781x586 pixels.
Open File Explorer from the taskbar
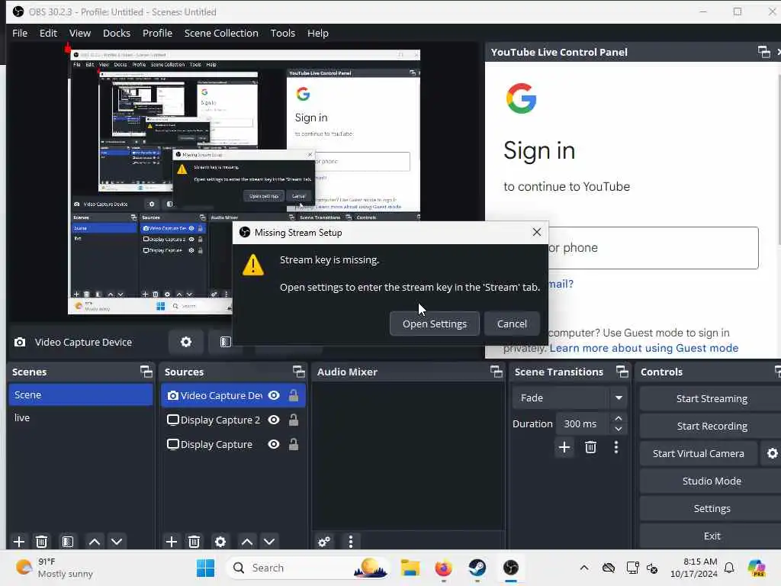pos(410,568)
